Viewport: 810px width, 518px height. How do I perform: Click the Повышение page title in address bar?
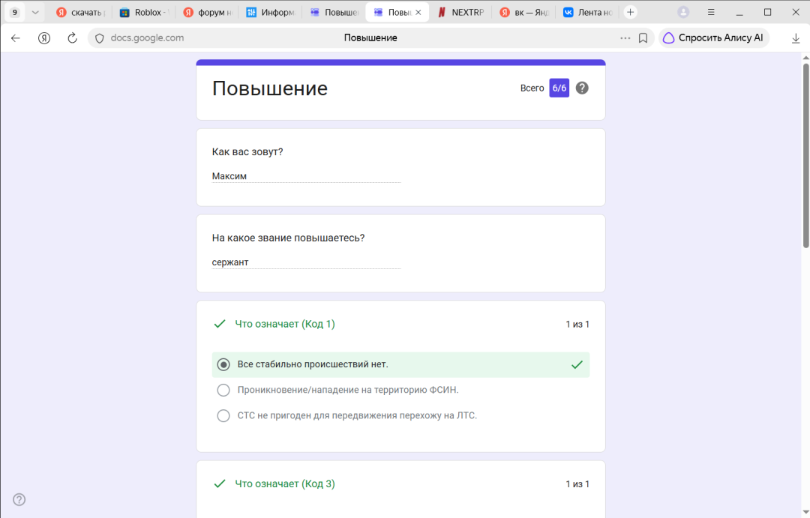tap(370, 37)
